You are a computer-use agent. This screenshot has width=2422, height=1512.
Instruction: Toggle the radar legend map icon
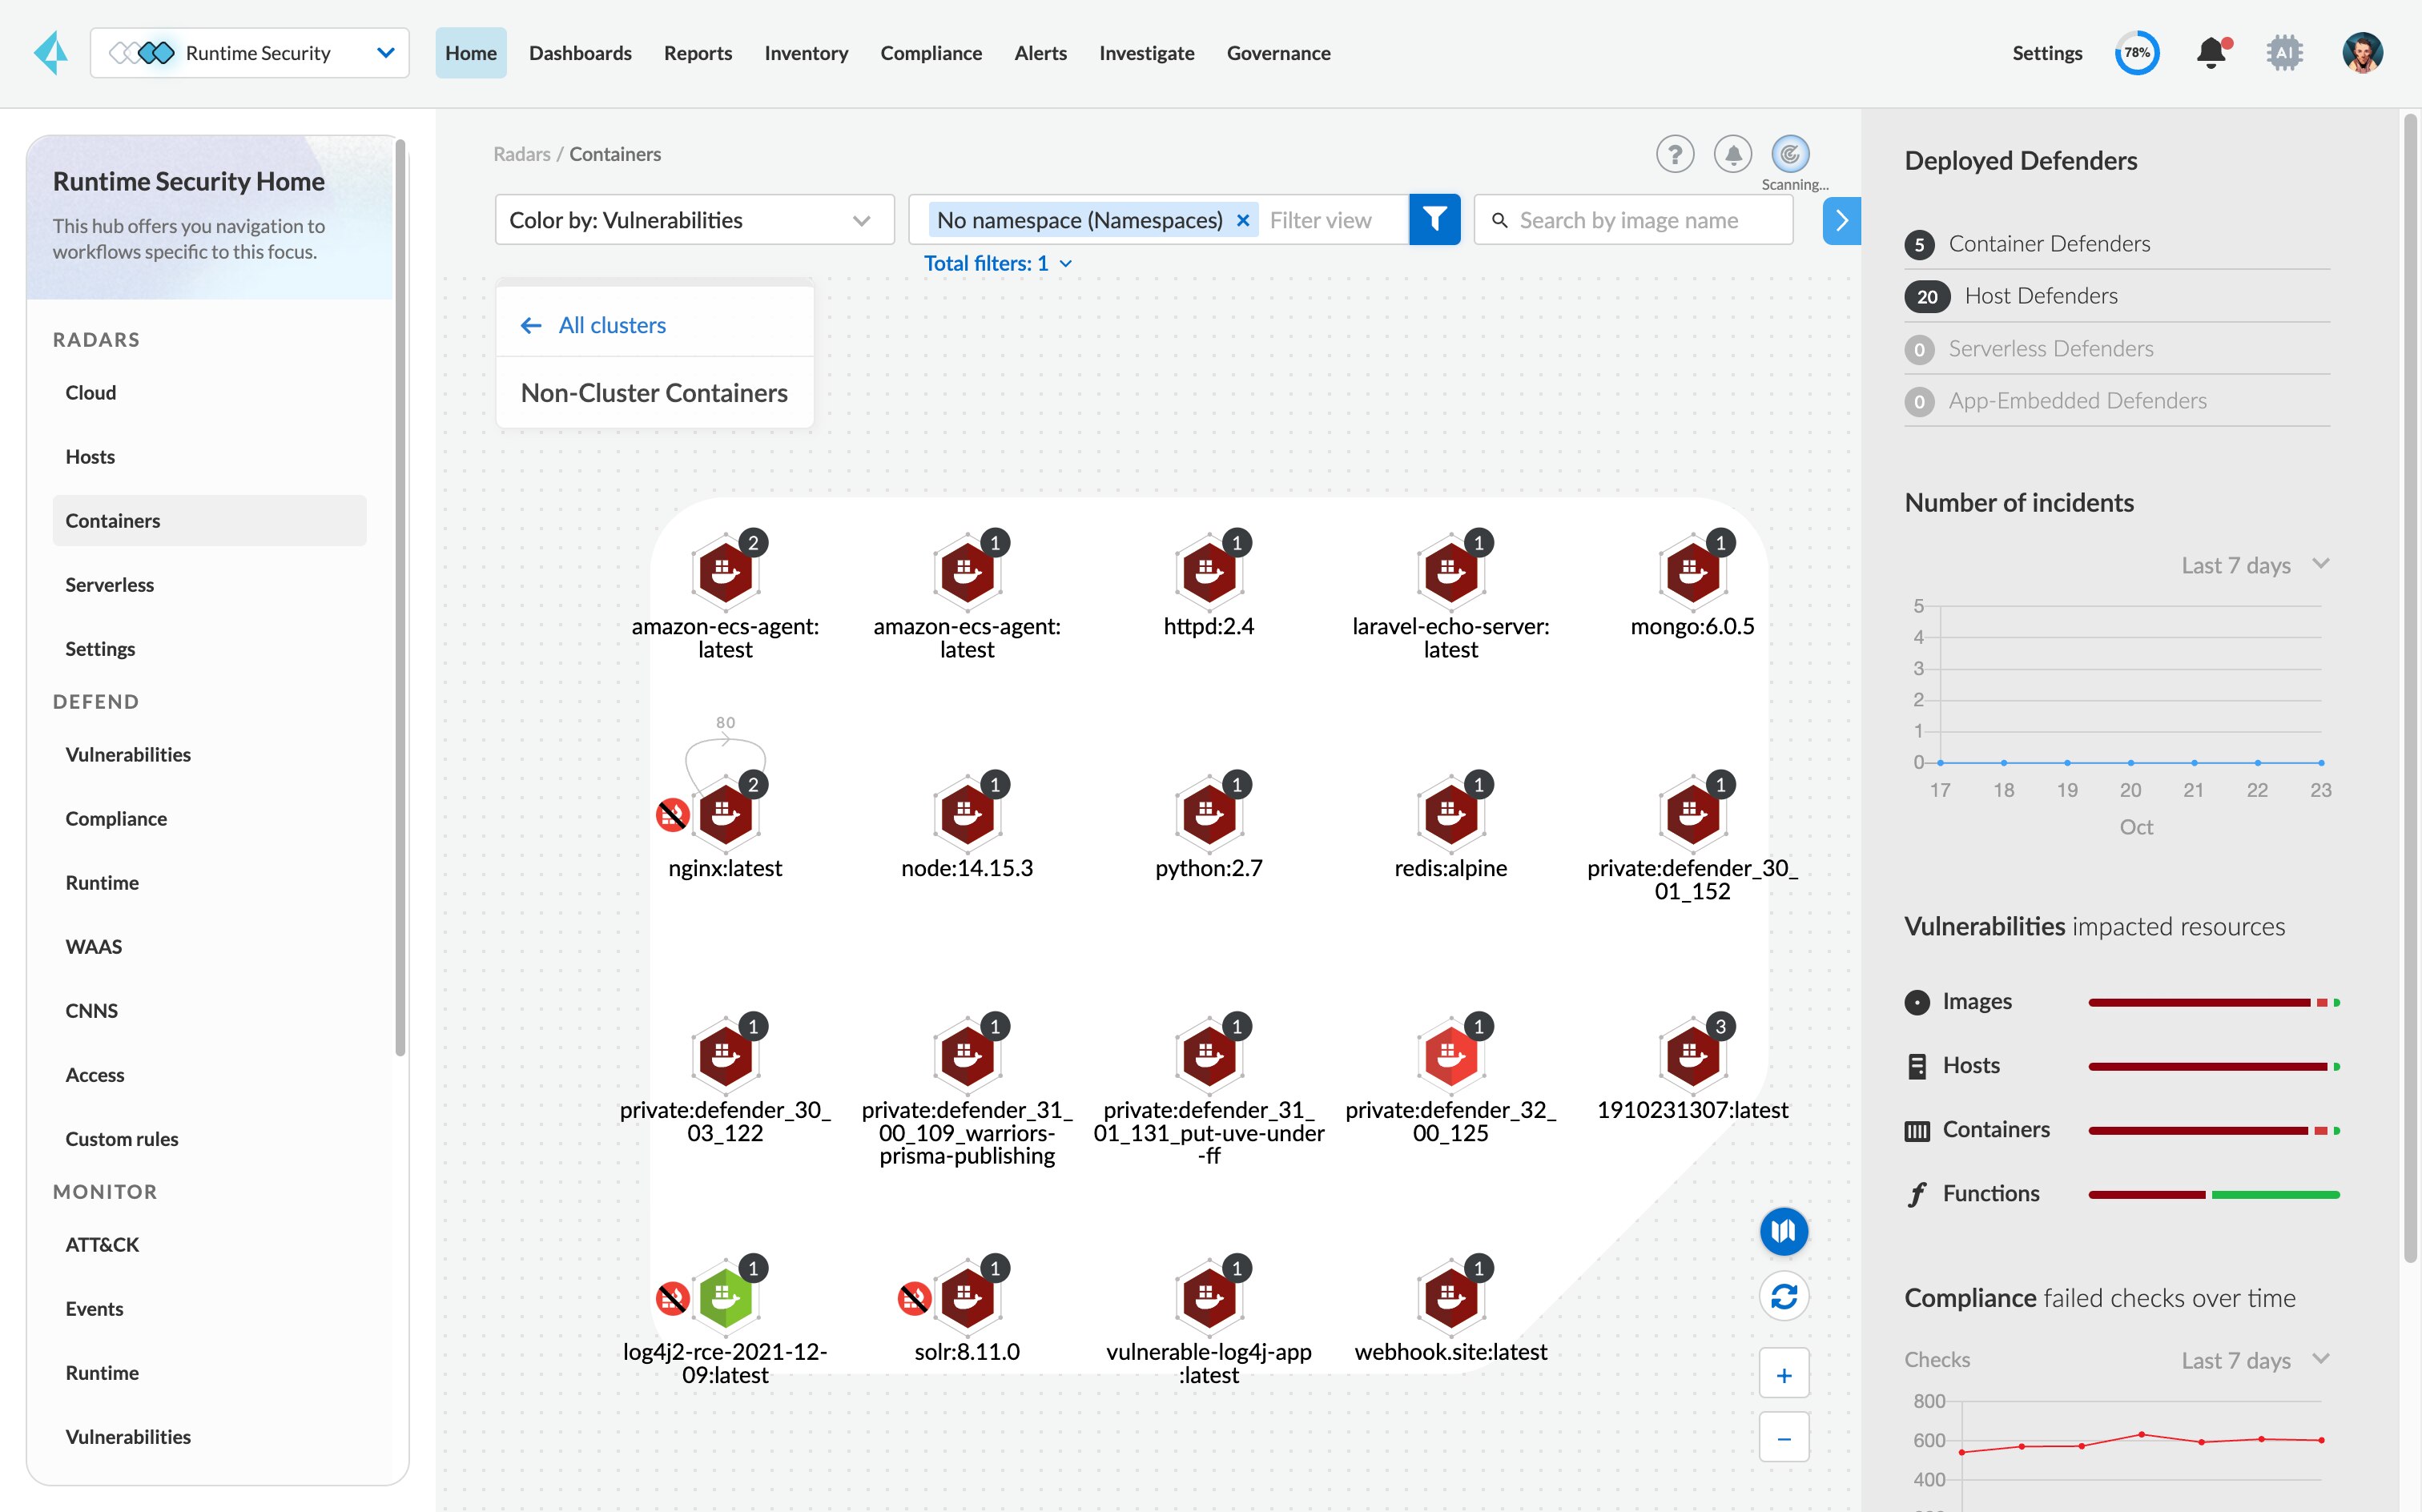1784,1231
